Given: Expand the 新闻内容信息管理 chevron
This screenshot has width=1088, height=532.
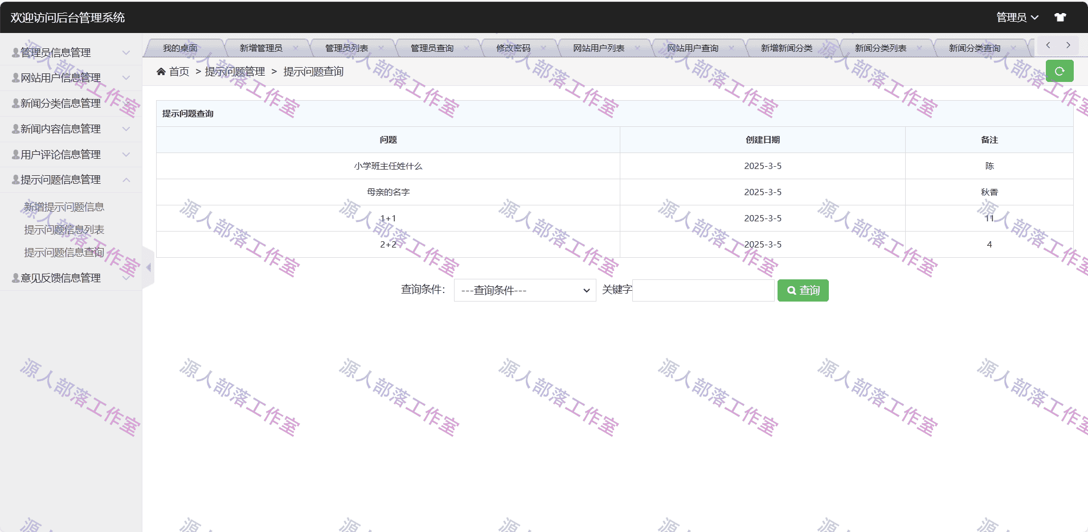Looking at the screenshot, I should 126,129.
